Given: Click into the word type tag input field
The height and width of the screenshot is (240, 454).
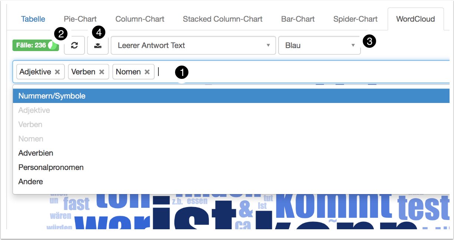Looking at the screenshot, I should [x=297, y=72].
